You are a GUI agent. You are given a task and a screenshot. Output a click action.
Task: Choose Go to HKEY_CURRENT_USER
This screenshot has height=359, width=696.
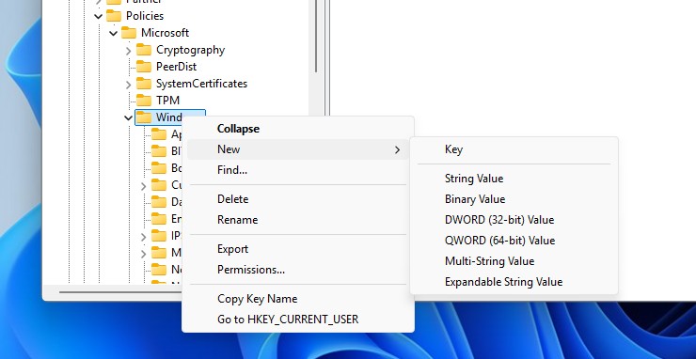(298, 320)
